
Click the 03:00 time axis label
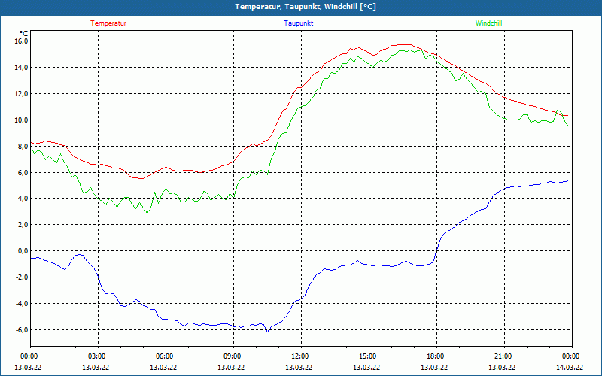point(99,356)
